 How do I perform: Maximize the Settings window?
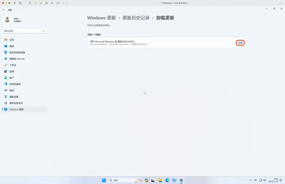tap(274, 9)
